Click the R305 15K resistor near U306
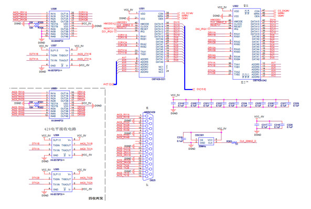Viewport: 311px width, 209px height. (x=37, y=24)
